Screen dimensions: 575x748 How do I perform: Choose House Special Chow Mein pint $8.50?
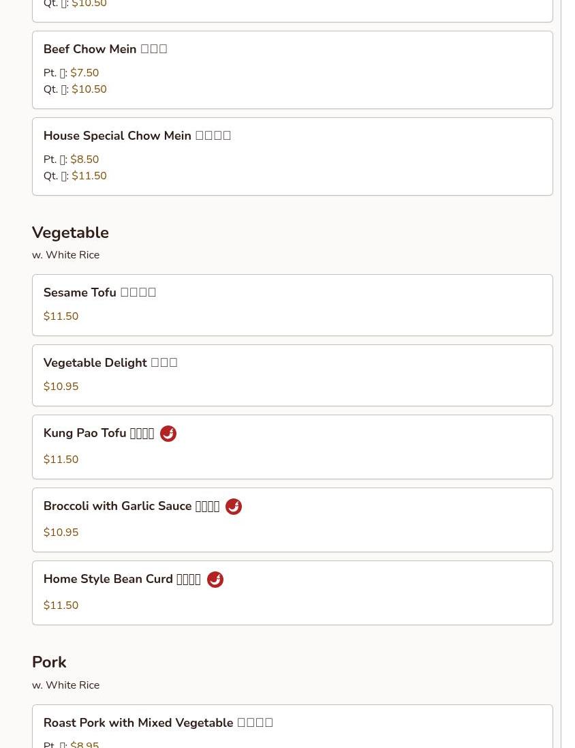[84, 160]
